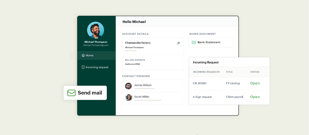The height and width of the screenshot is (135, 309).
Task: Click the Client payroll title cell
Action: [x=234, y=97]
